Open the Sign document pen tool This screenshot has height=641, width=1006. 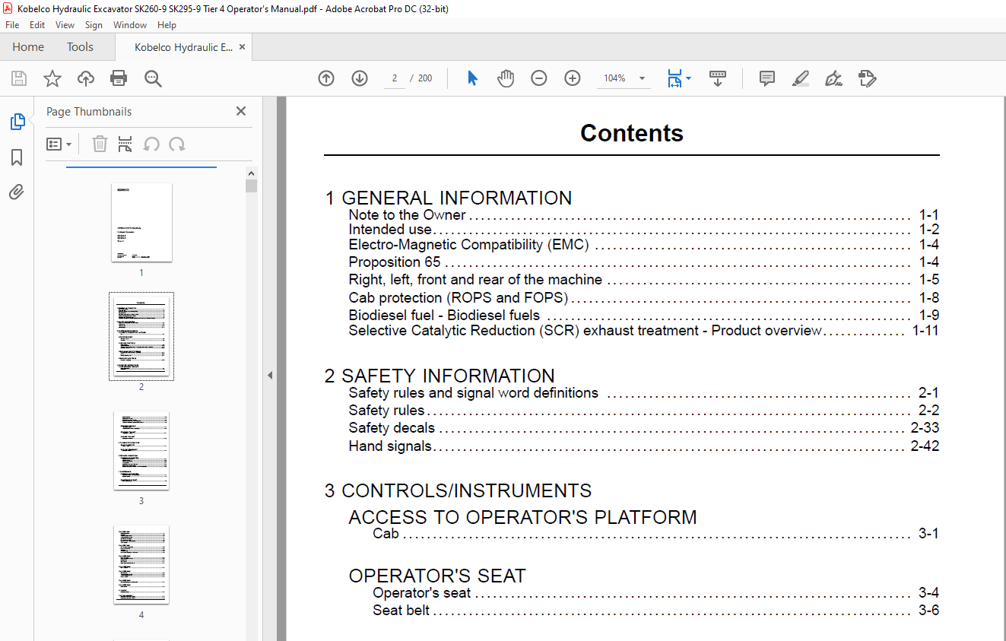[x=833, y=78]
